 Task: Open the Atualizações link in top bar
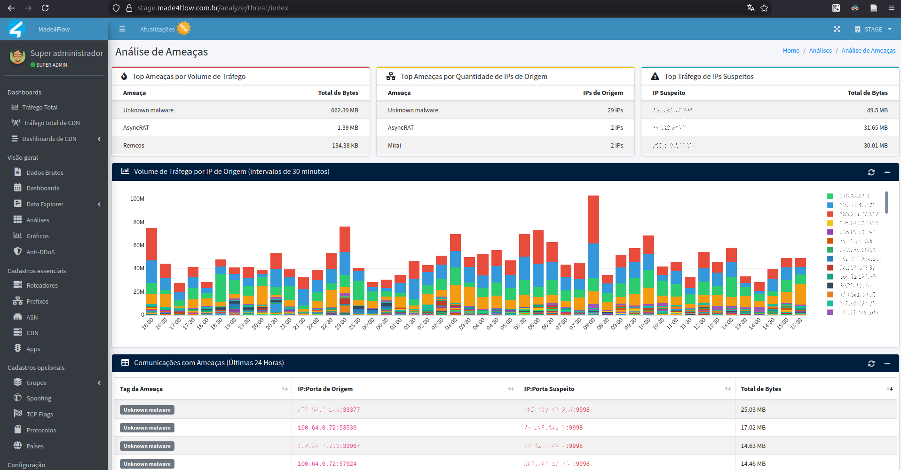157,29
